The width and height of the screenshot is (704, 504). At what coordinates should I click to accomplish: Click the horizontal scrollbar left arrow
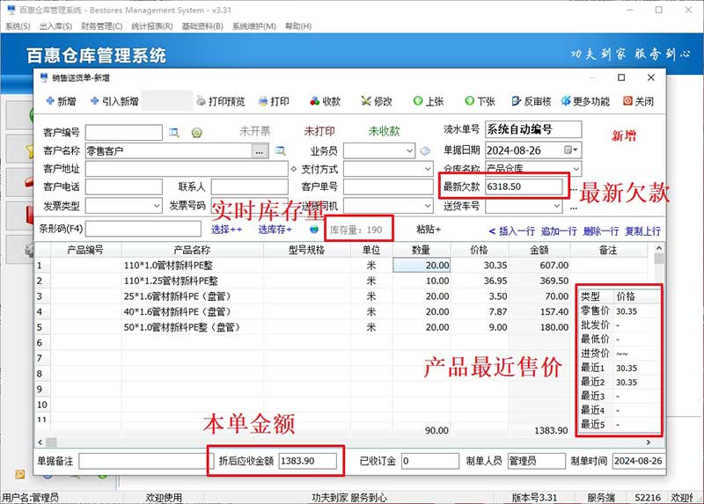tap(40, 442)
